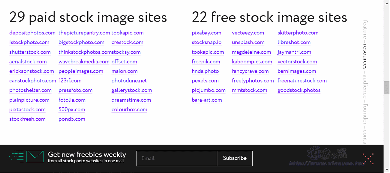The width and height of the screenshot is (390, 173).
Task: Open the depositphotos.com link
Action: click(32, 33)
